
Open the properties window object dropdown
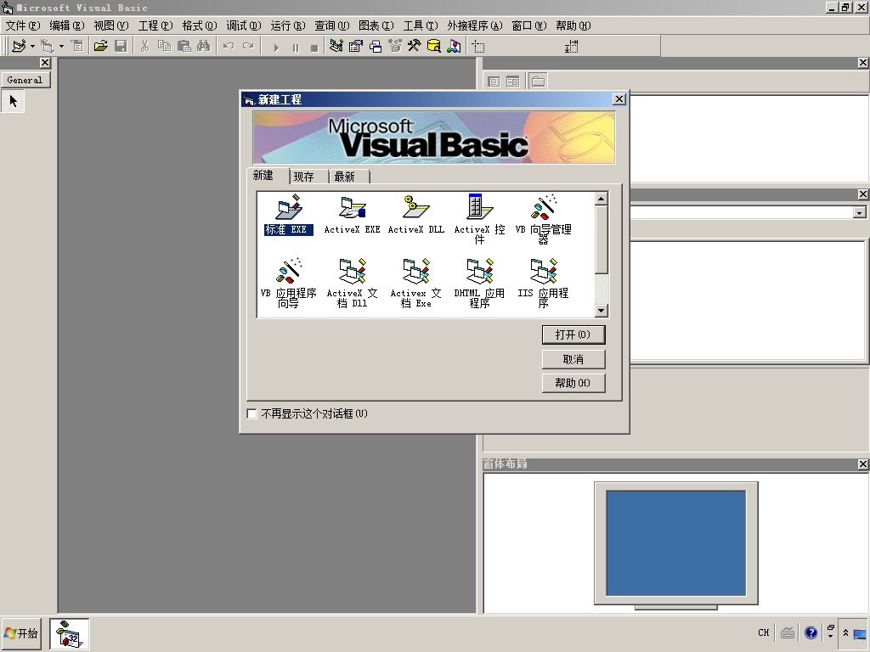pos(859,212)
